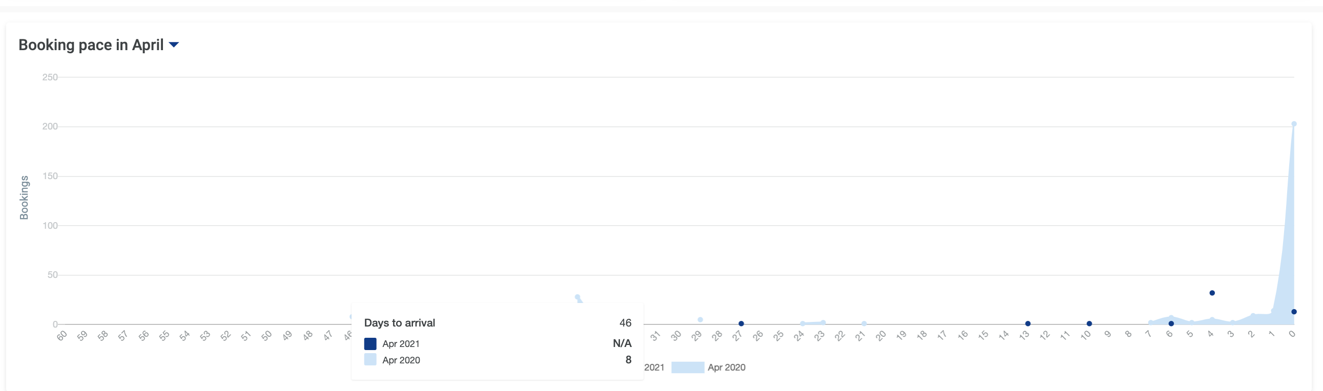1323x391 pixels.
Task: Click the Apr 2020 point peeking above the tooltip
Action: pyautogui.click(x=577, y=297)
